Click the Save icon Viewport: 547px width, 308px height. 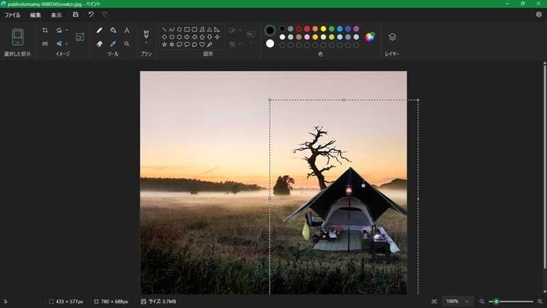point(75,14)
